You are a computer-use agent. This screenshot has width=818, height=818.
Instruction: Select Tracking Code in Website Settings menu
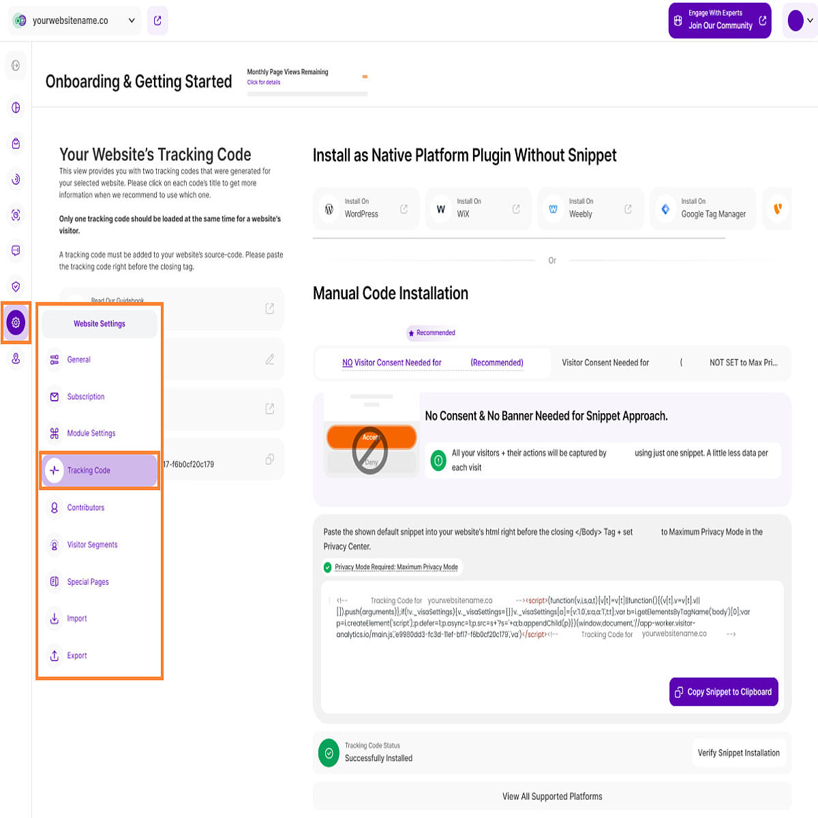pos(100,470)
